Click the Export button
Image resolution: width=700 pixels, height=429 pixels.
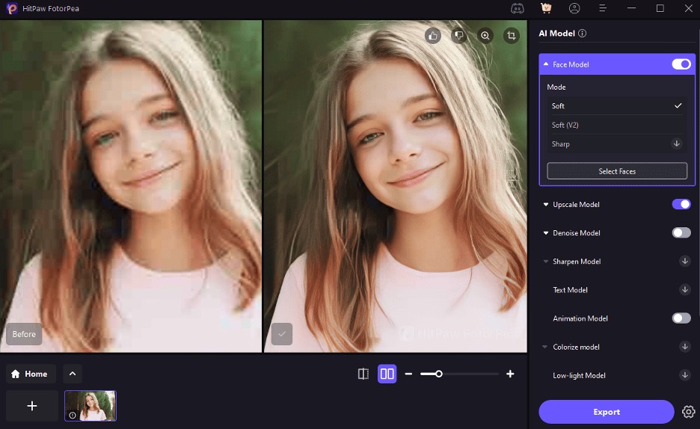click(x=607, y=412)
